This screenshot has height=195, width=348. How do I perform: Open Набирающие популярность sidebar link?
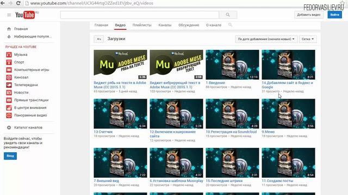(x=33, y=36)
